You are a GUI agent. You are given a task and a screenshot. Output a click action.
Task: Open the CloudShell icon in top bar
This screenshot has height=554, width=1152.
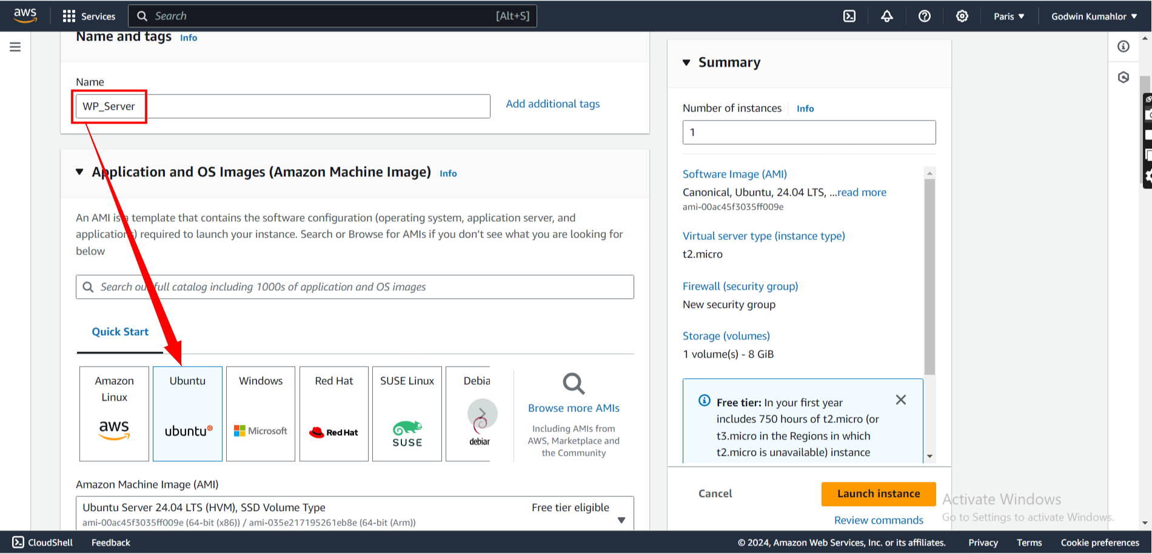click(x=849, y=16)
